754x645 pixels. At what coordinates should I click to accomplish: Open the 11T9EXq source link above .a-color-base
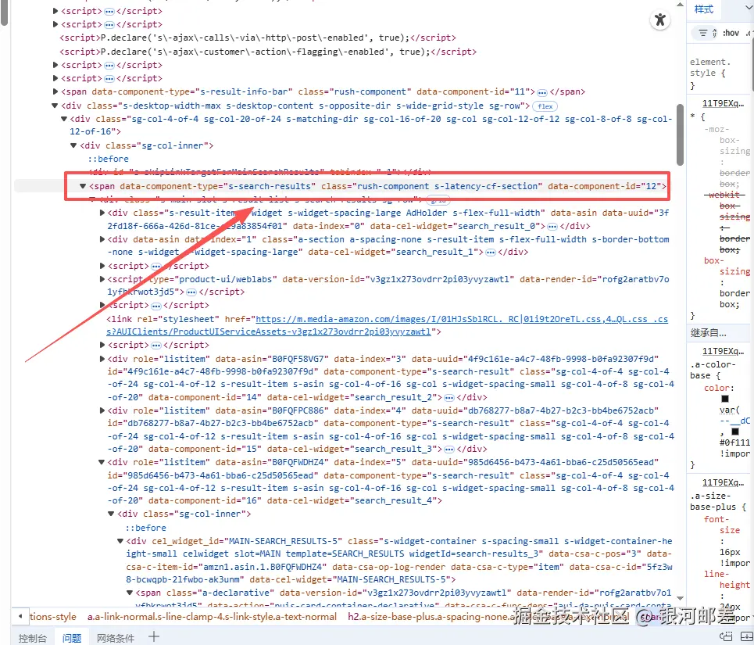pos(723,351)
